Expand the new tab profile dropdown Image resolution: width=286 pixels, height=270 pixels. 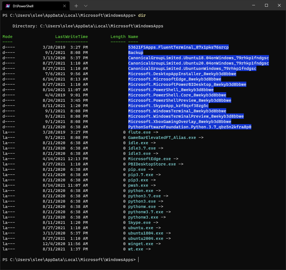click(86, 6)
